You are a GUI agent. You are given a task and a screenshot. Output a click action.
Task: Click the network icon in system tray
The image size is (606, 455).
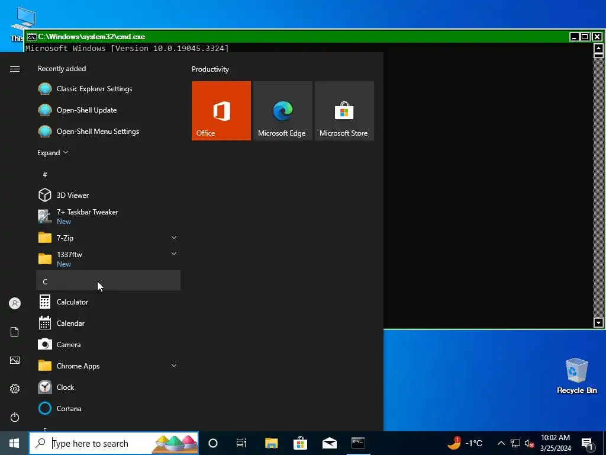click(x=515, y=443)
